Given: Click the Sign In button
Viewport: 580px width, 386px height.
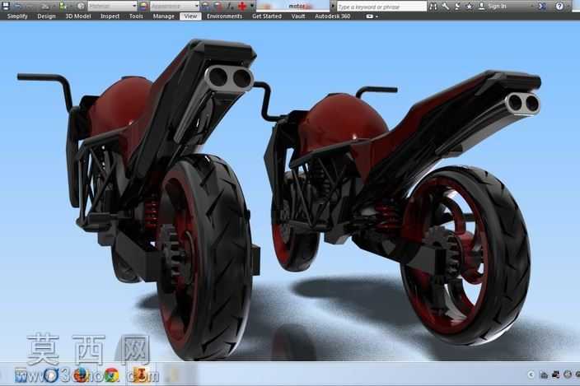Looking at the screenshot, I should (493, 7).
